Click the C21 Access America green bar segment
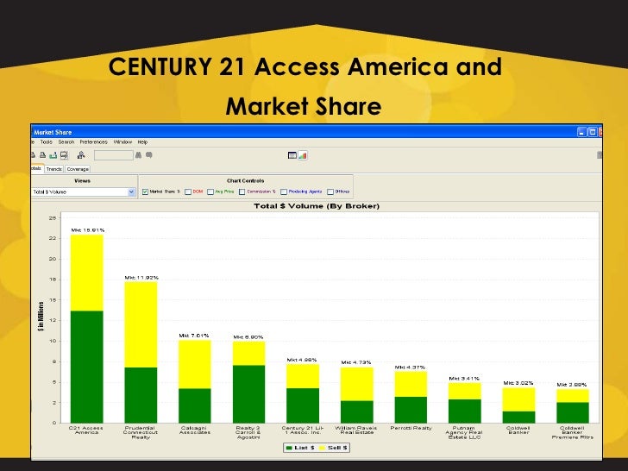 coord(87,367)
